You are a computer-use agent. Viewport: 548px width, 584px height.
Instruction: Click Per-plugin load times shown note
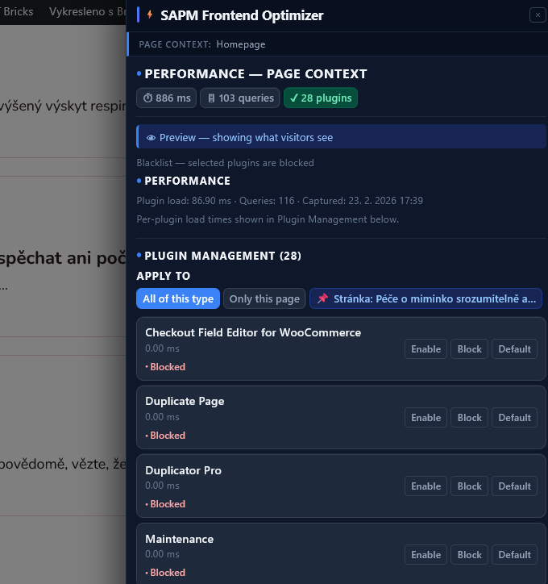click(x=268, y=219)
